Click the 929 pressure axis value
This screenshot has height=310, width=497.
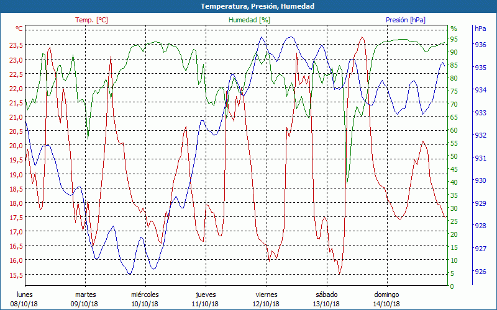tap(480, 203)
